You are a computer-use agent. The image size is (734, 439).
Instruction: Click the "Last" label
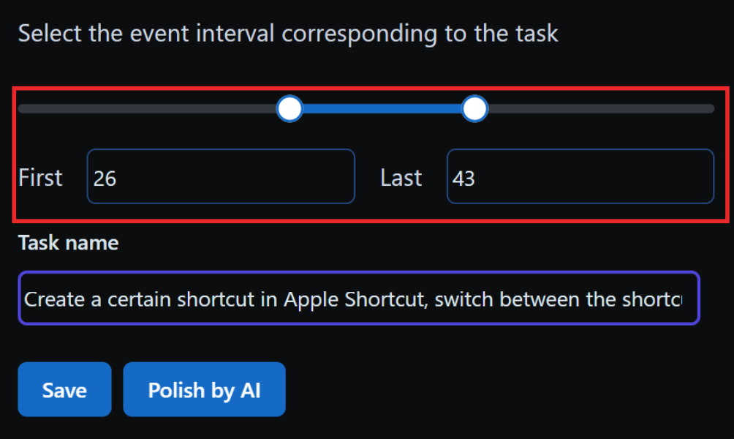coord(401,178)
